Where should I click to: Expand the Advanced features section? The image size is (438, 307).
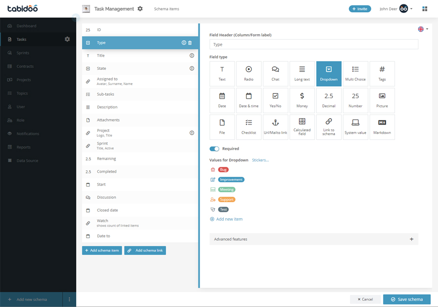(314, 239)
